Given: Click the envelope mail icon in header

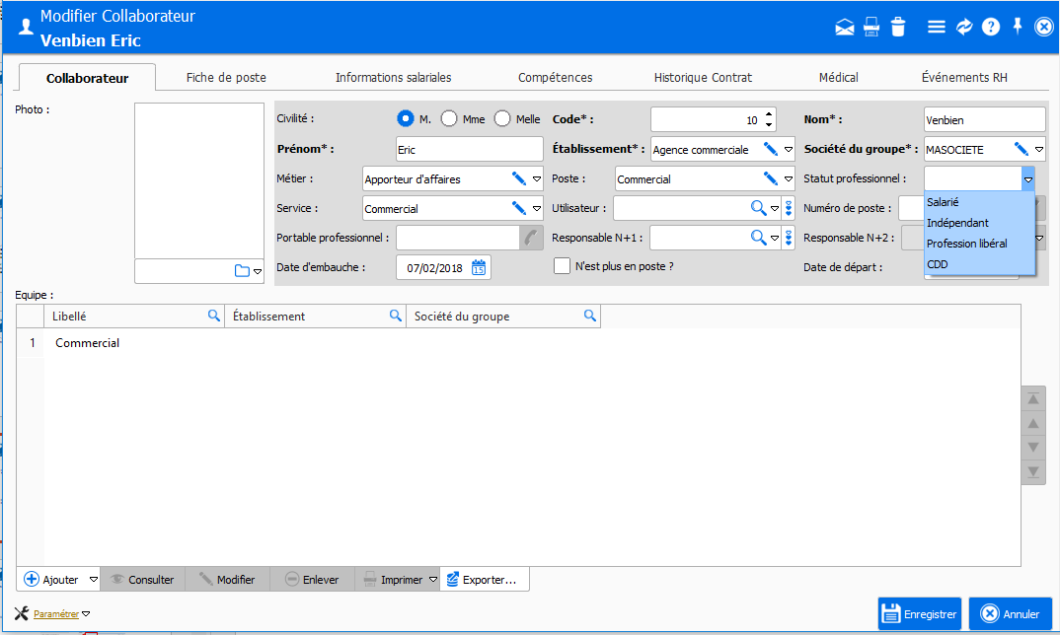Looking at the screenshot, I should tap(845, 28).
